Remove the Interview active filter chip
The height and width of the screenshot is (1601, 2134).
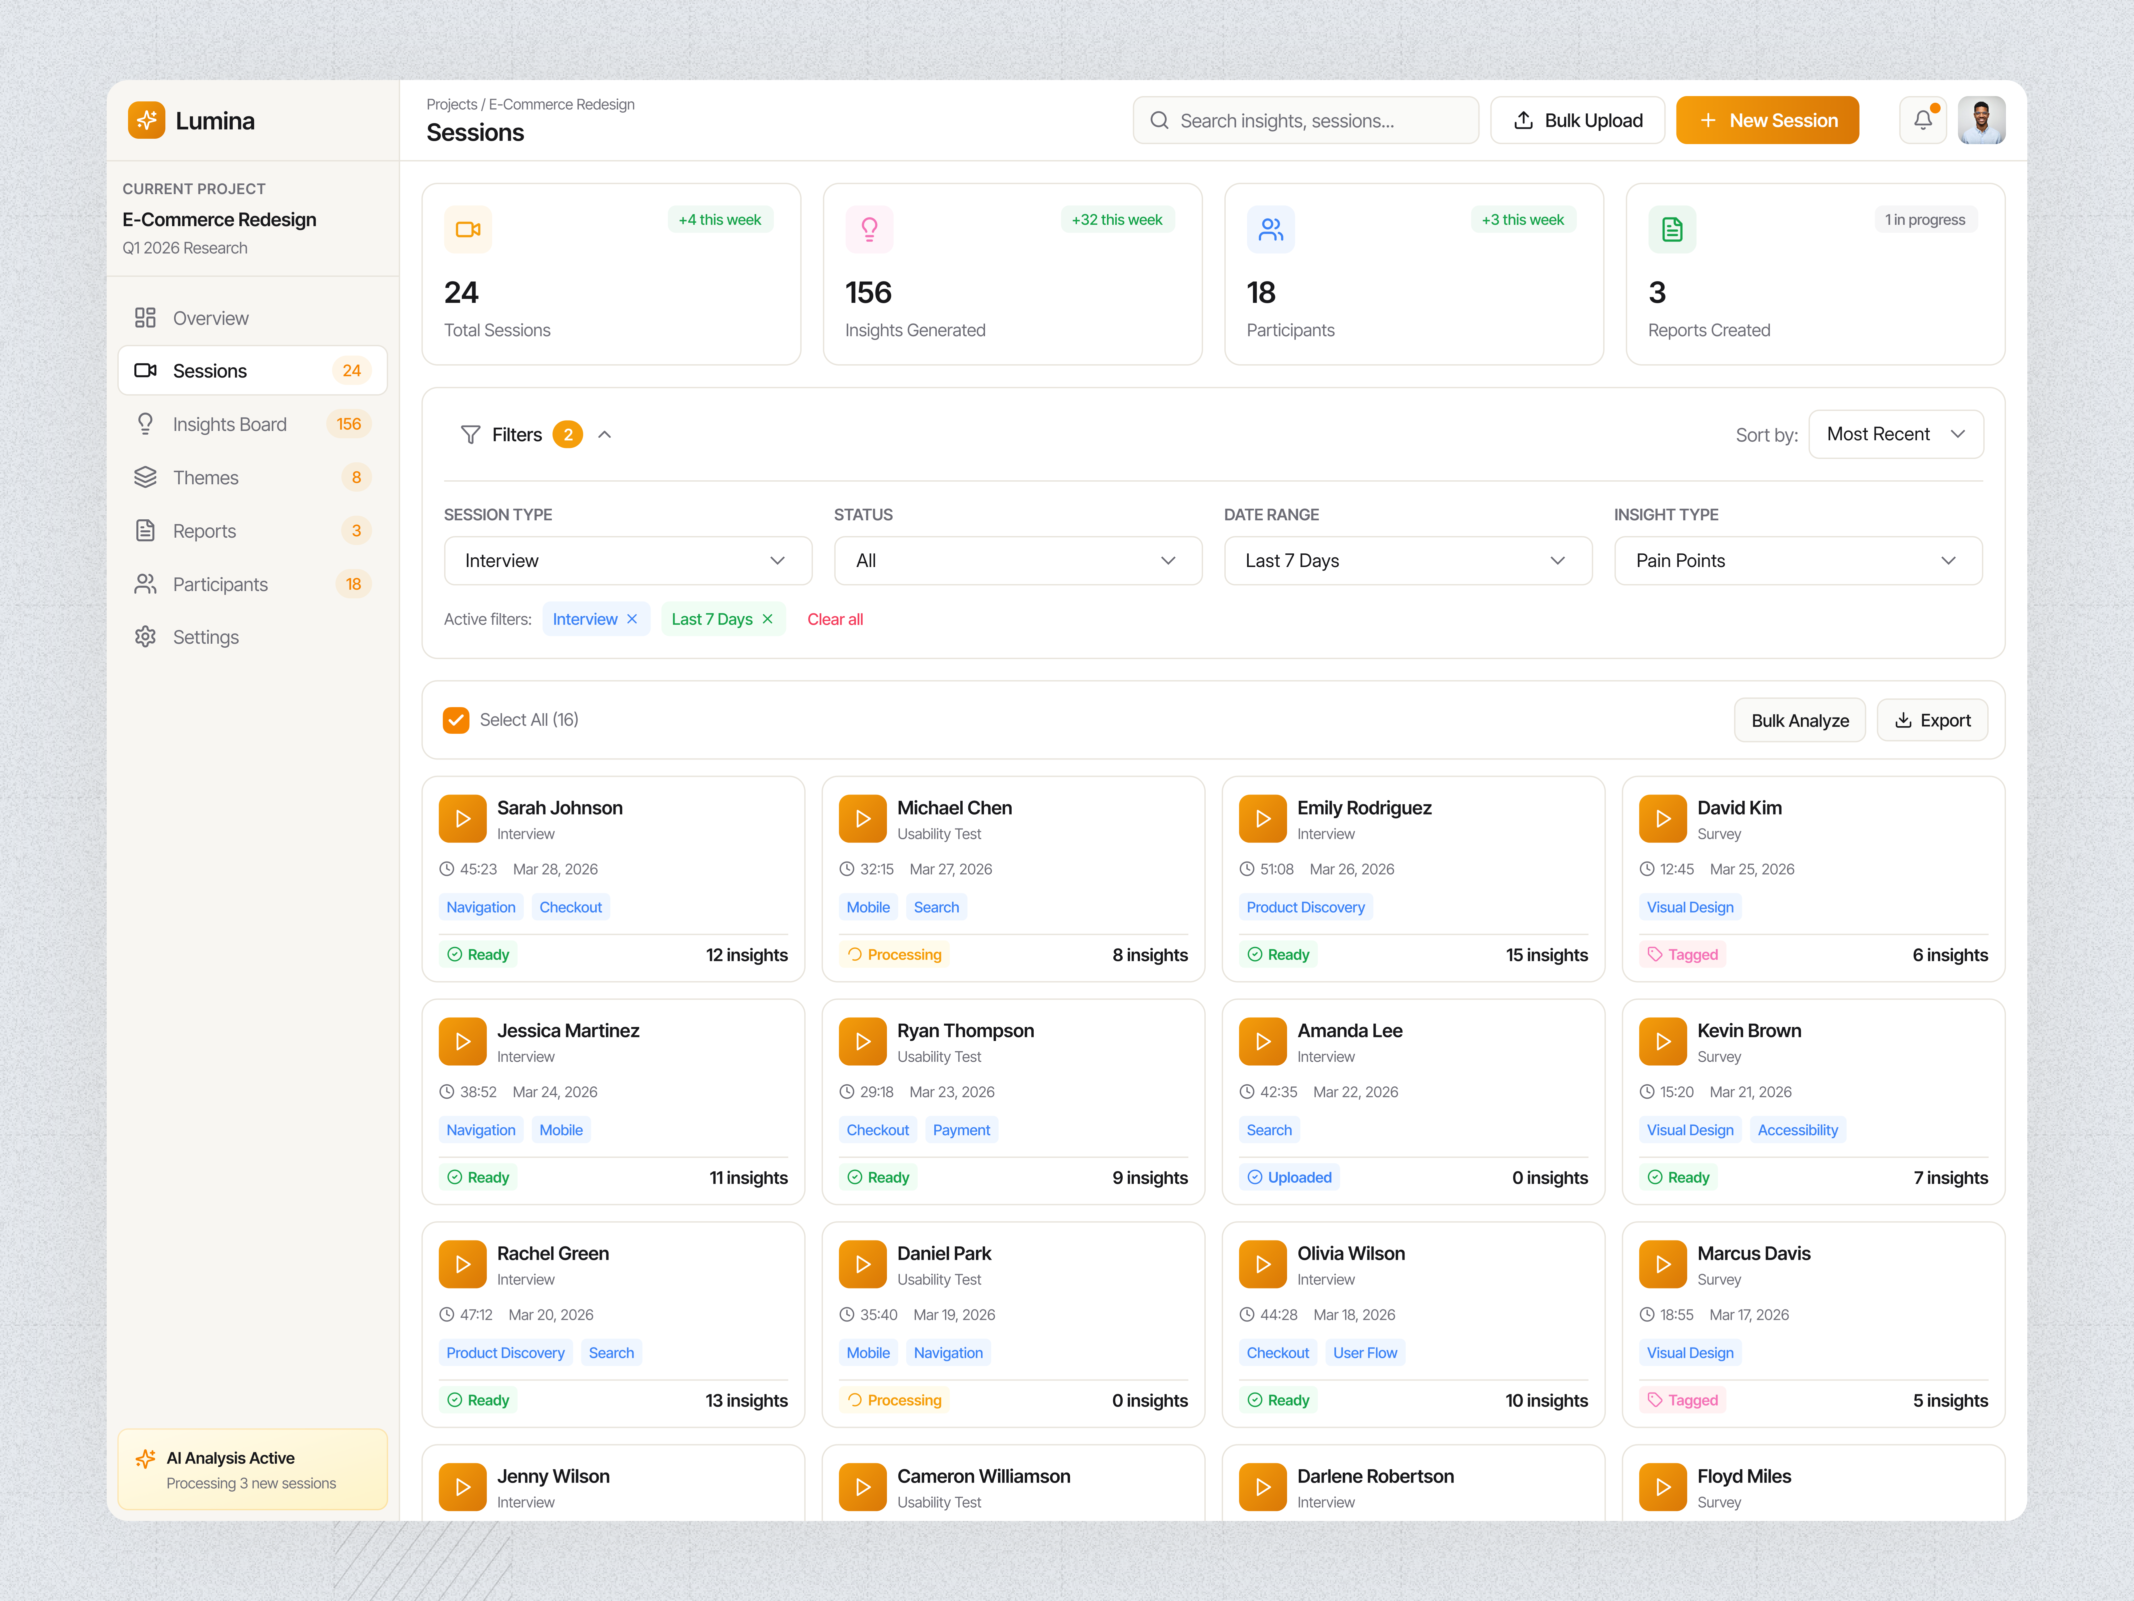click(632, 620)
